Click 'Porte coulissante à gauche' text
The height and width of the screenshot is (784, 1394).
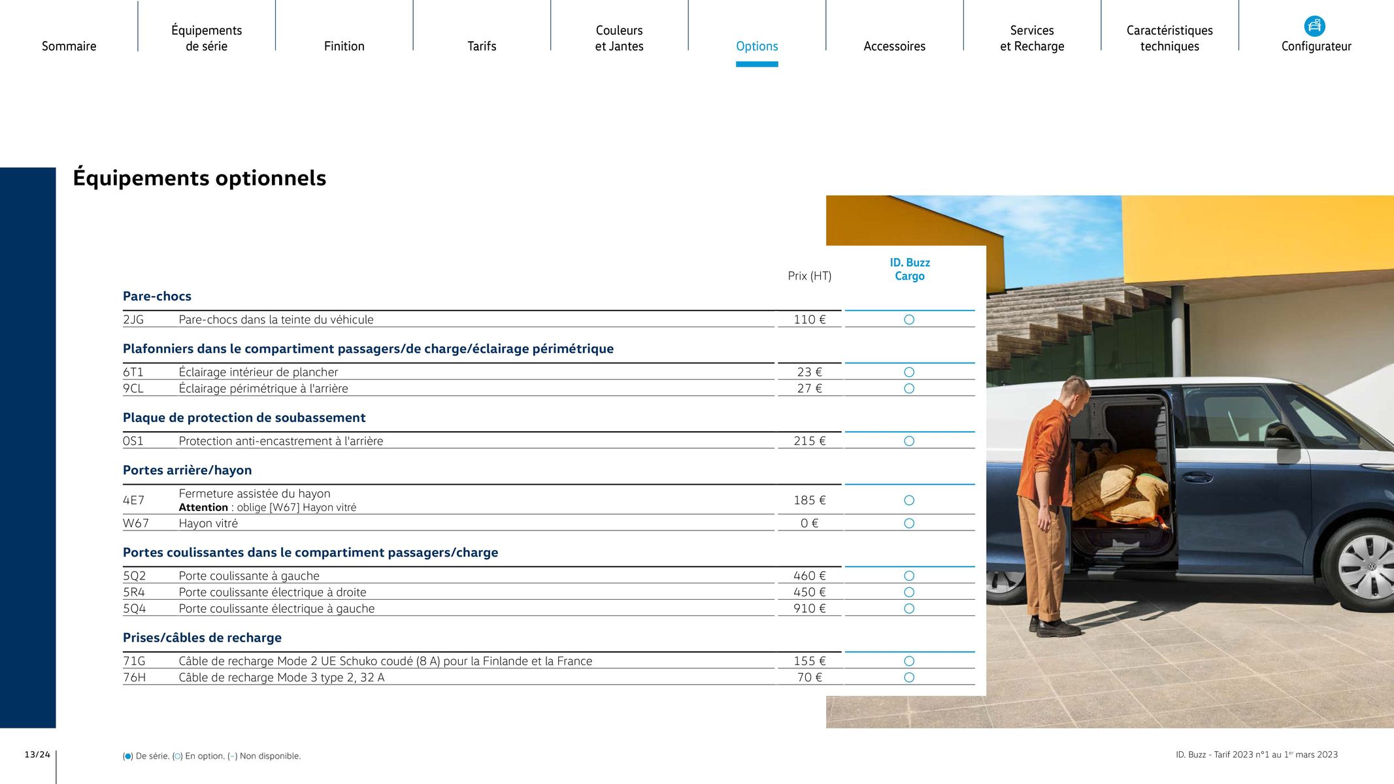point(249,576)
